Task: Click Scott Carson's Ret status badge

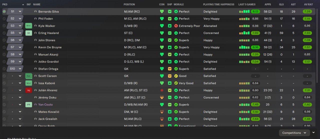Action: click(28, 76)
